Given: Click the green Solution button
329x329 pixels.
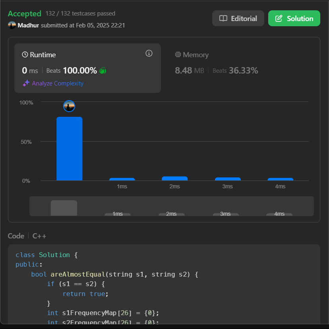Looking at the screenshot, I should tap(294, 18).
